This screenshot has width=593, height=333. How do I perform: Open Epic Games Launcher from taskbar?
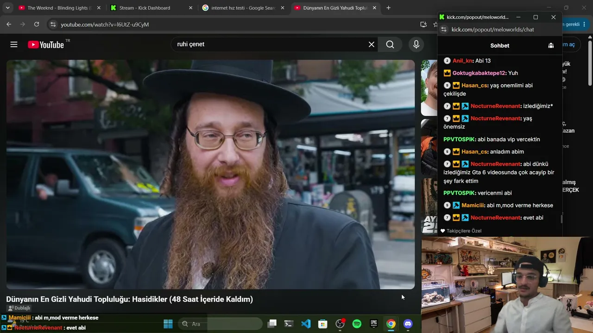[374, 324]
